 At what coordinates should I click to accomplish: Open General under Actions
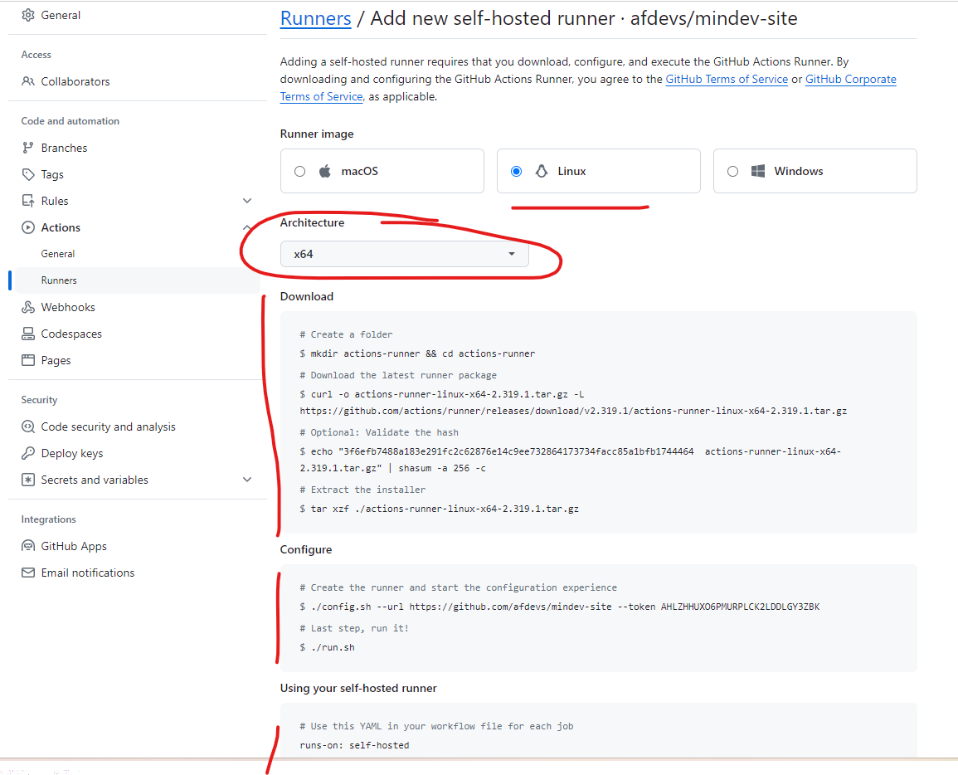(58, 254)
